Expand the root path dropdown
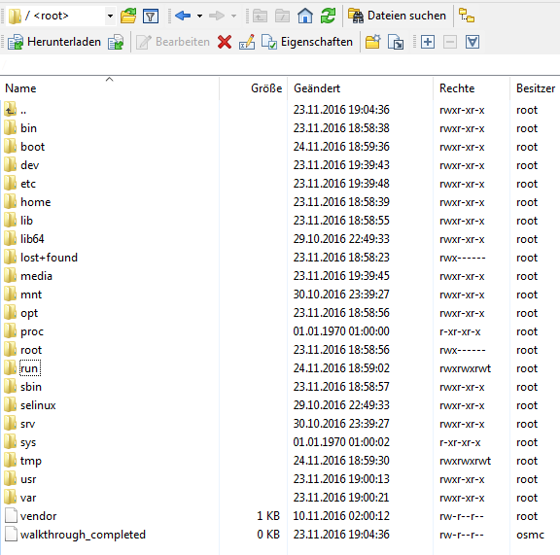This screenshot has width=560, height=555. point(111,16)
